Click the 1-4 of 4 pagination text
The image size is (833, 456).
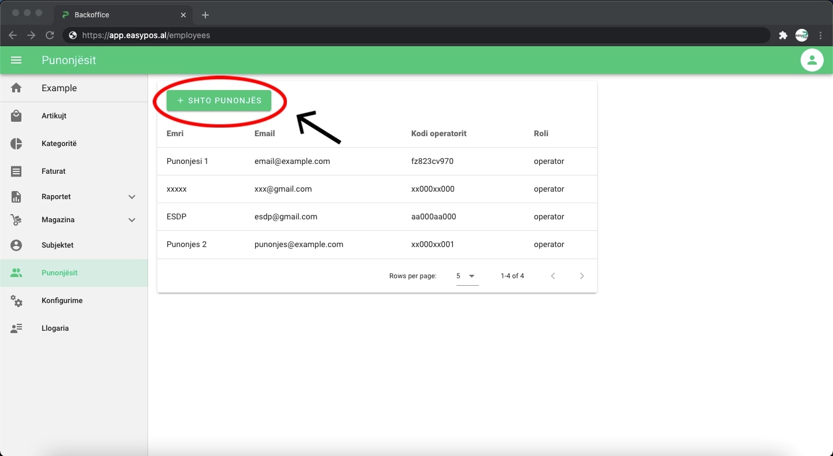[513, 276]
